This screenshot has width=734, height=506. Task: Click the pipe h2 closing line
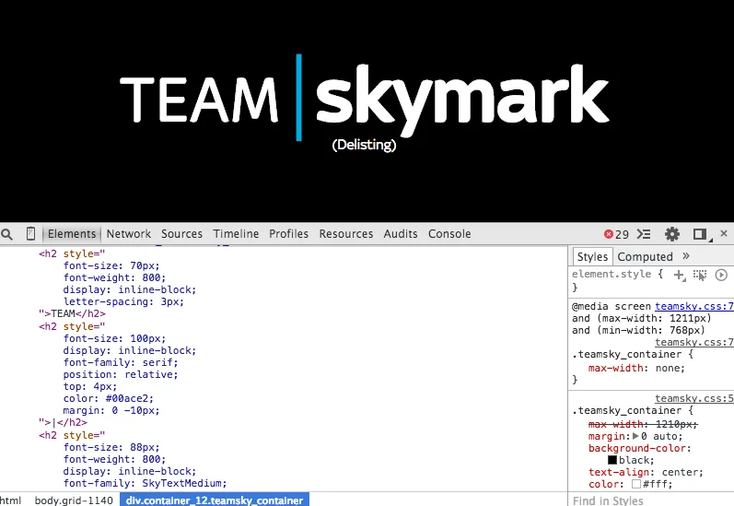click(63, 423)
